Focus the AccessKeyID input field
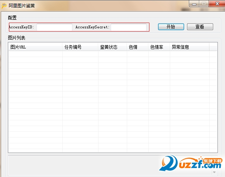This screenshot has height=177, width=225. point(54,27)
